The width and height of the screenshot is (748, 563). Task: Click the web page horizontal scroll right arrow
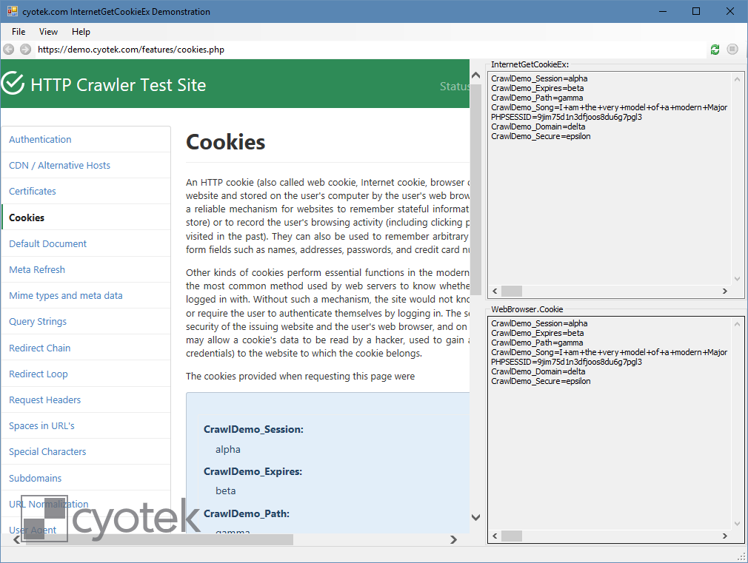[x=453, y=539]
